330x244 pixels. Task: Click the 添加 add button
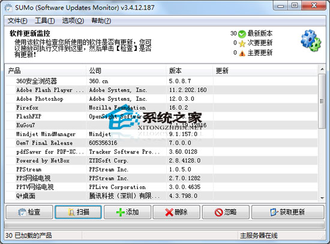(x=127, y=212)
